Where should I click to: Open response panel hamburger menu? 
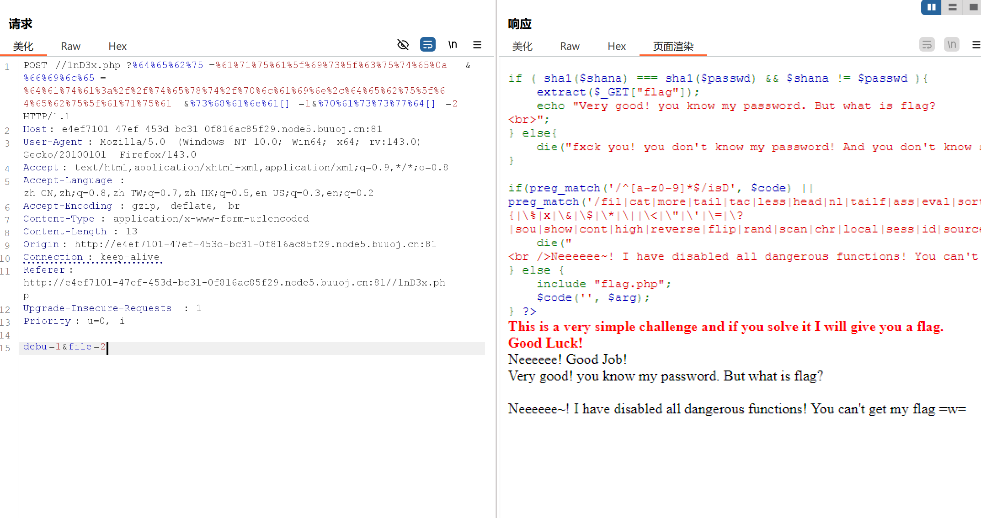pos(976,45)
